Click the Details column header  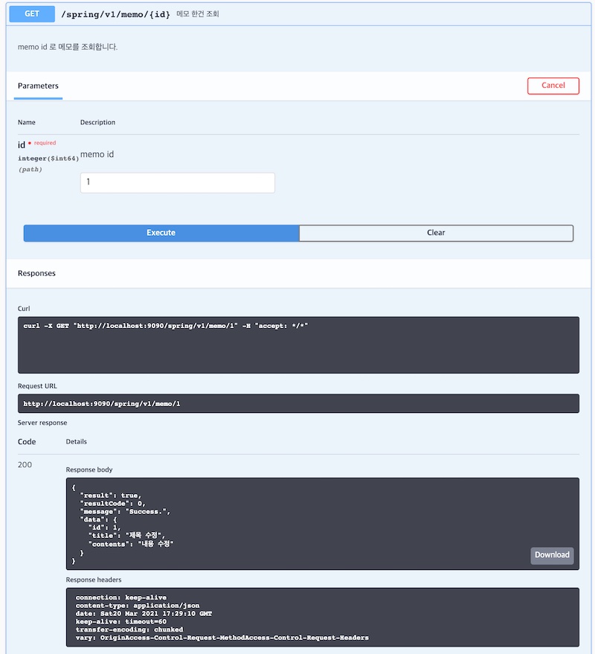click(x=77, y=441)
